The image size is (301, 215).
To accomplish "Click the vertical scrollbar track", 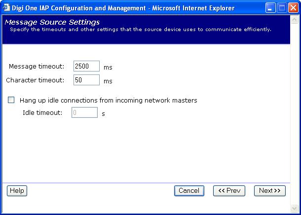I will [295, 113].
